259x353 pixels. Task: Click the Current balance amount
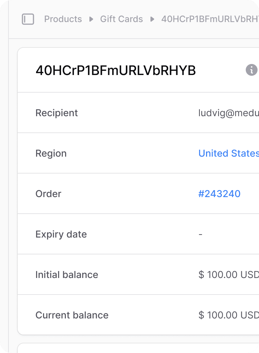click(228, 315)
